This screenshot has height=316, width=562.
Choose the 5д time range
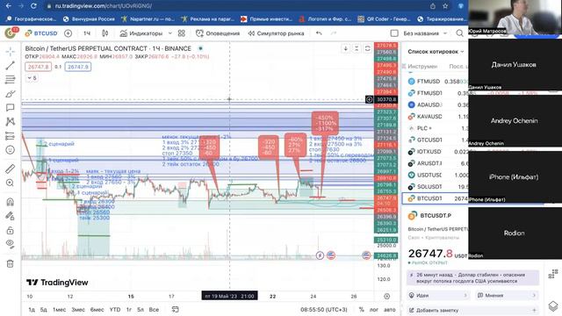tap(43, 310)
